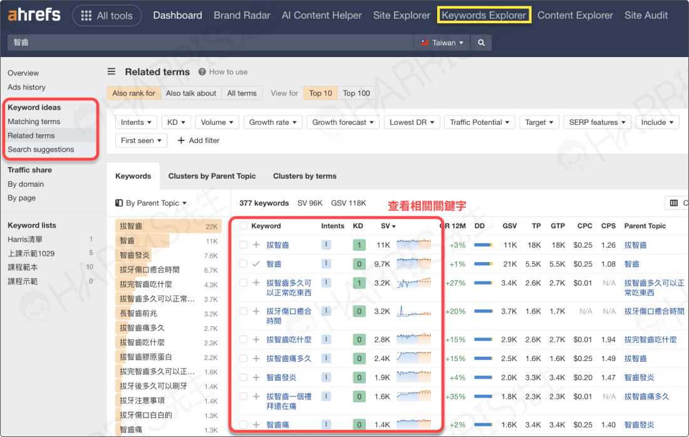This screenshot has height=437, width=689.
Task: Click the By Parent Topic panel icon
Action: 119,203
